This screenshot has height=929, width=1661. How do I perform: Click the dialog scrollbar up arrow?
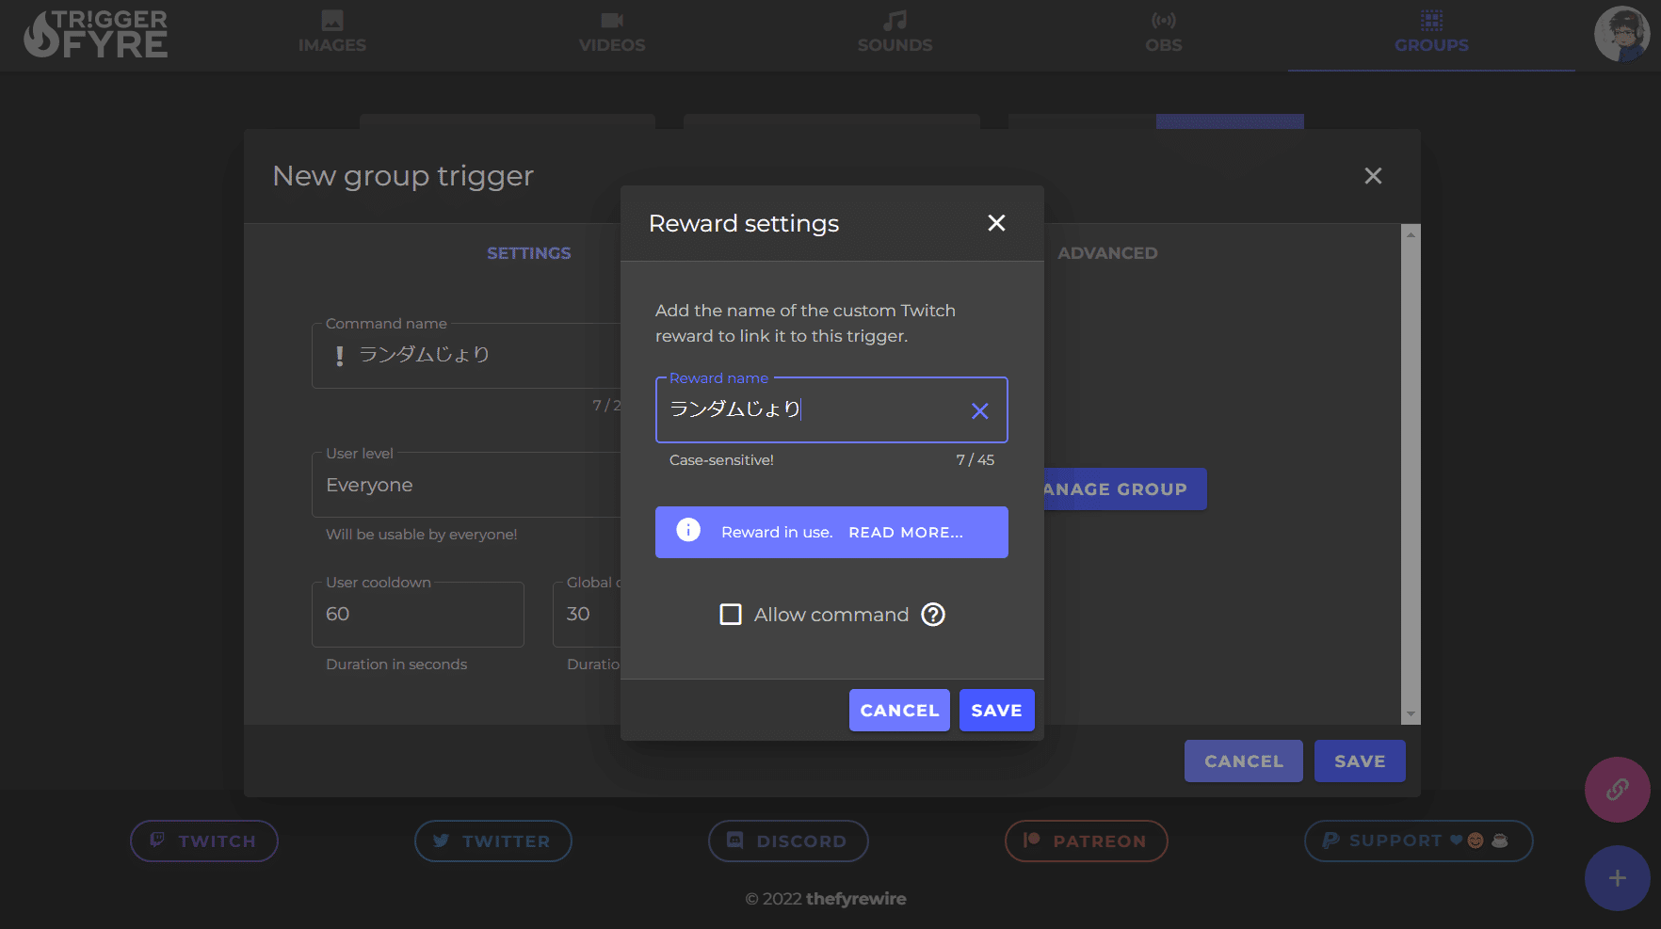1411,234
